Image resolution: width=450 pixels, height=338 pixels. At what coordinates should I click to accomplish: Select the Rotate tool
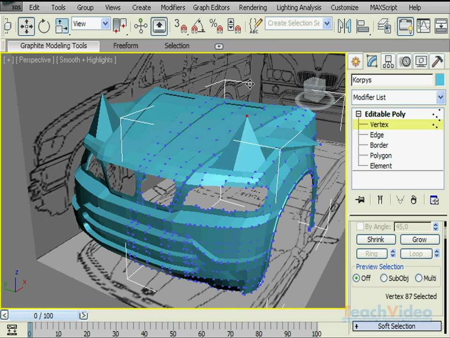coord(44,26)
